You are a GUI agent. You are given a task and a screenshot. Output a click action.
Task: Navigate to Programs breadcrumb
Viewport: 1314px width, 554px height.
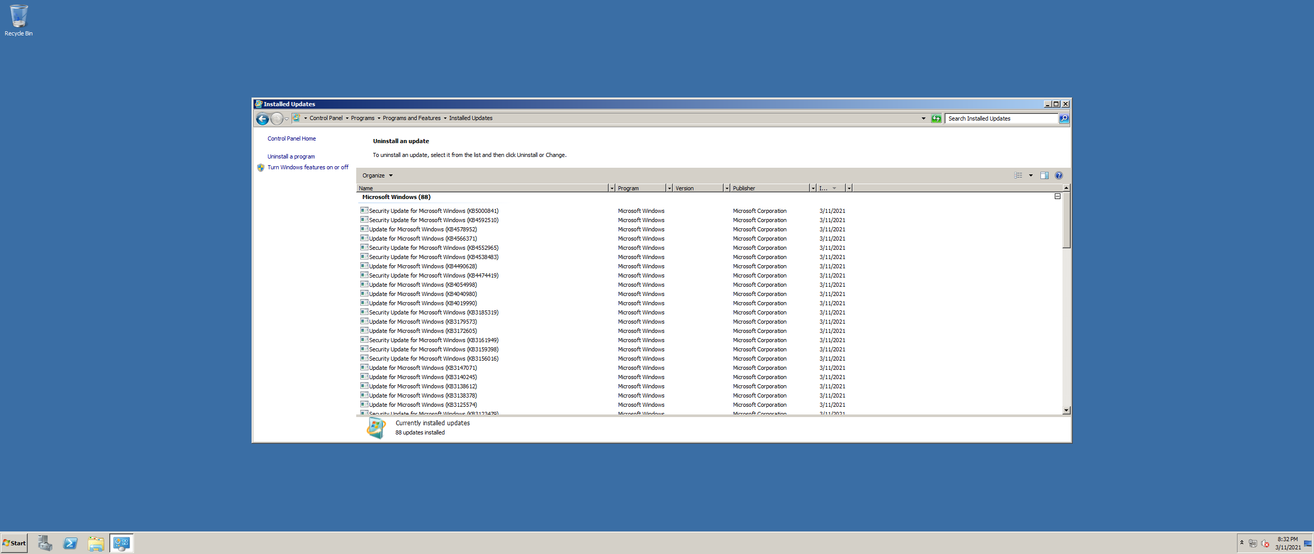[362, 118]
